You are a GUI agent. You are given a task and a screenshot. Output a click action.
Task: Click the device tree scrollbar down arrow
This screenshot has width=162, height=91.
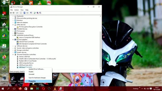[100, 69]
